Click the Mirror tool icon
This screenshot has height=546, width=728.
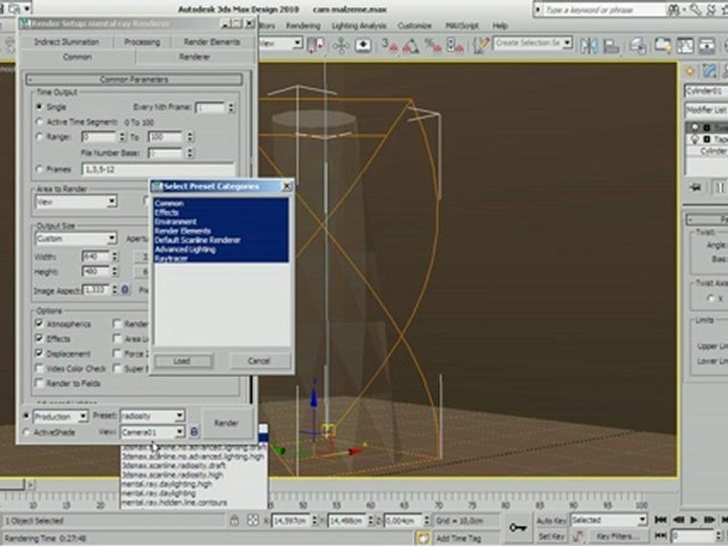click(x=588, y=45)
